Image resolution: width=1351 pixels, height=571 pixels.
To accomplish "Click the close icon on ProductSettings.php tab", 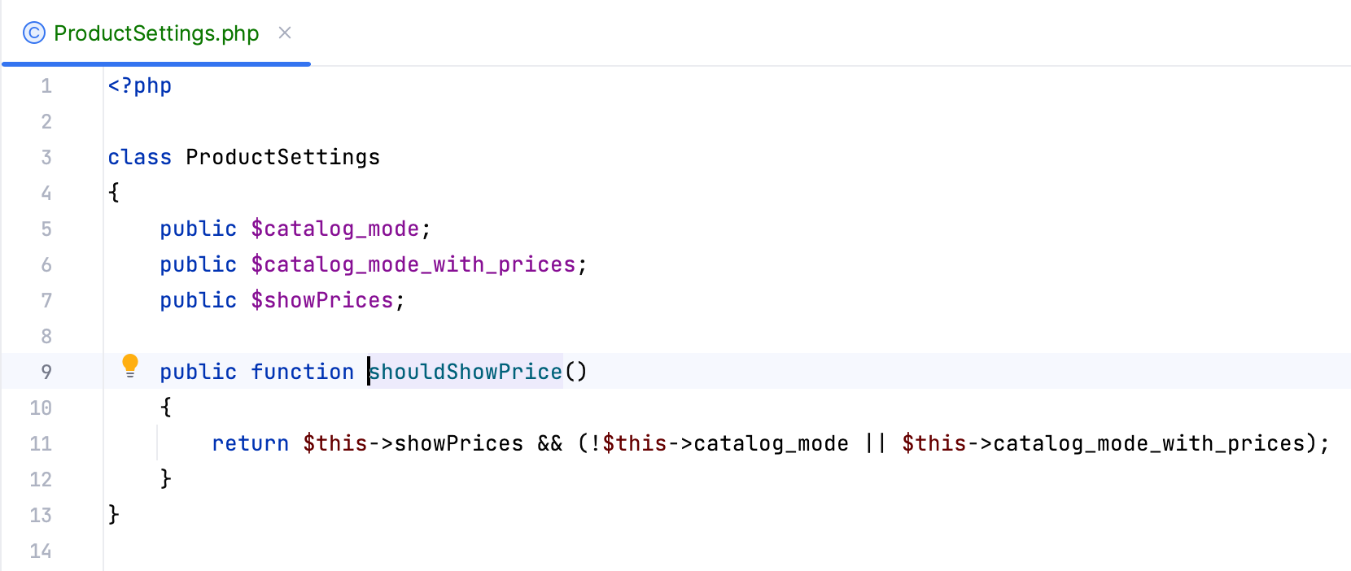I will [285, 33].
